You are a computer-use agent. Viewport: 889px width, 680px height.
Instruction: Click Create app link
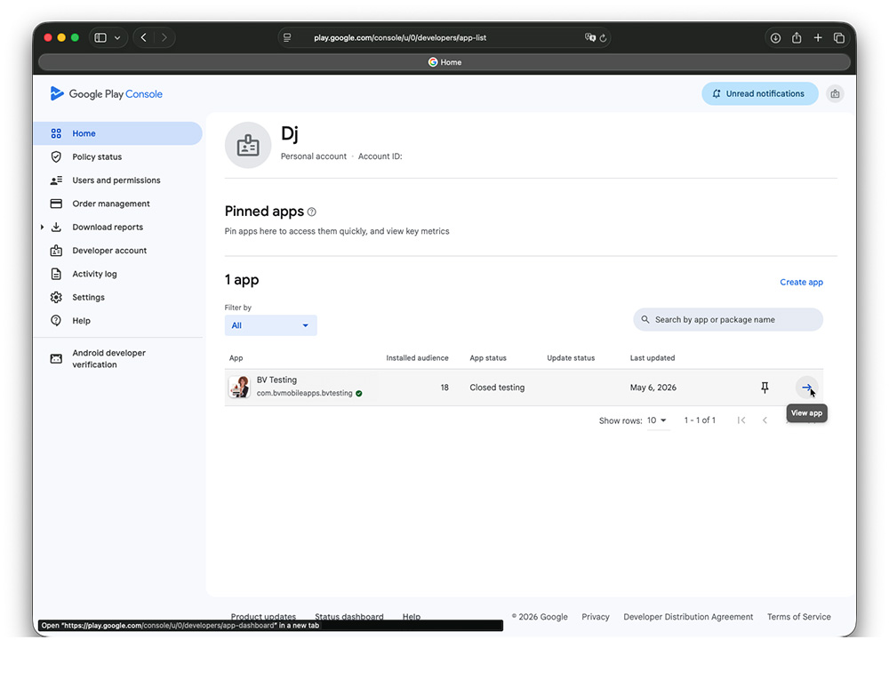(x=801, y=282)
